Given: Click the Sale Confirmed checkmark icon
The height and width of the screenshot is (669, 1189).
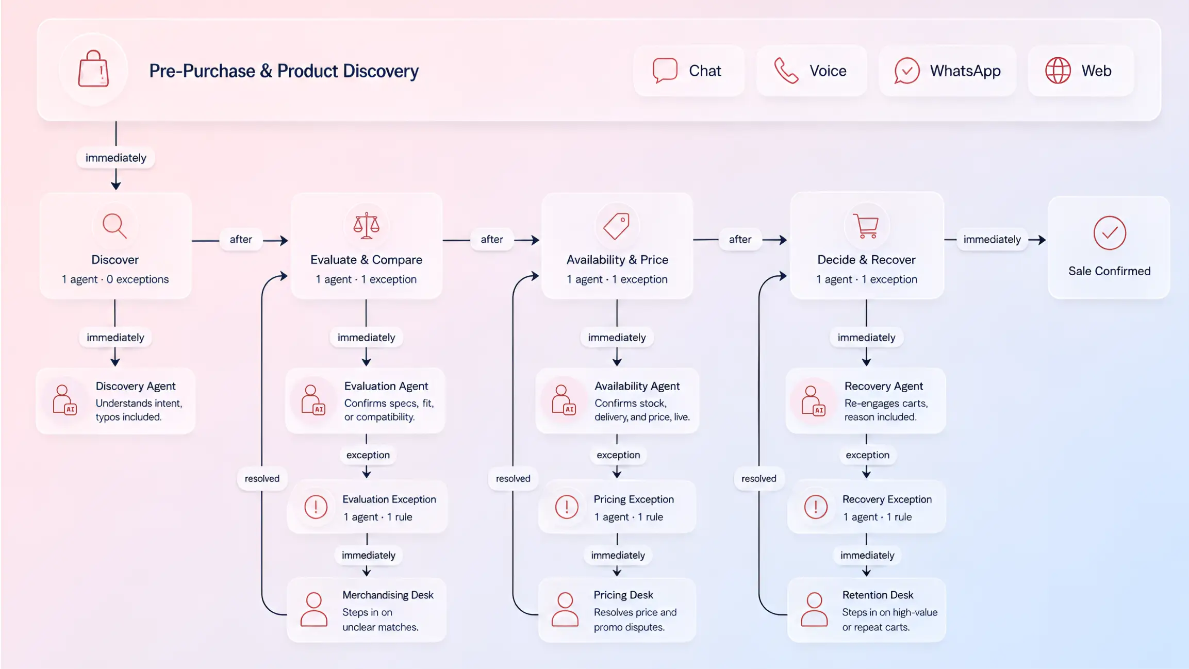Looking at the screenshot, I should (x=1110, y=233).
